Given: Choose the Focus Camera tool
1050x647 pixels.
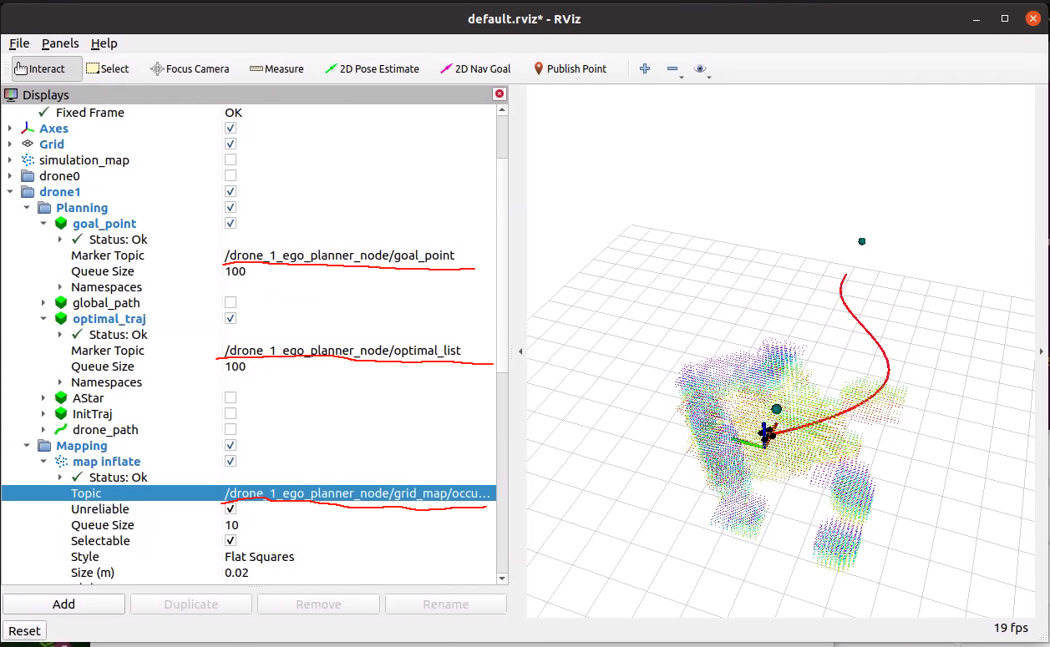Looking at the screenshot, I should tap(190, 68).
